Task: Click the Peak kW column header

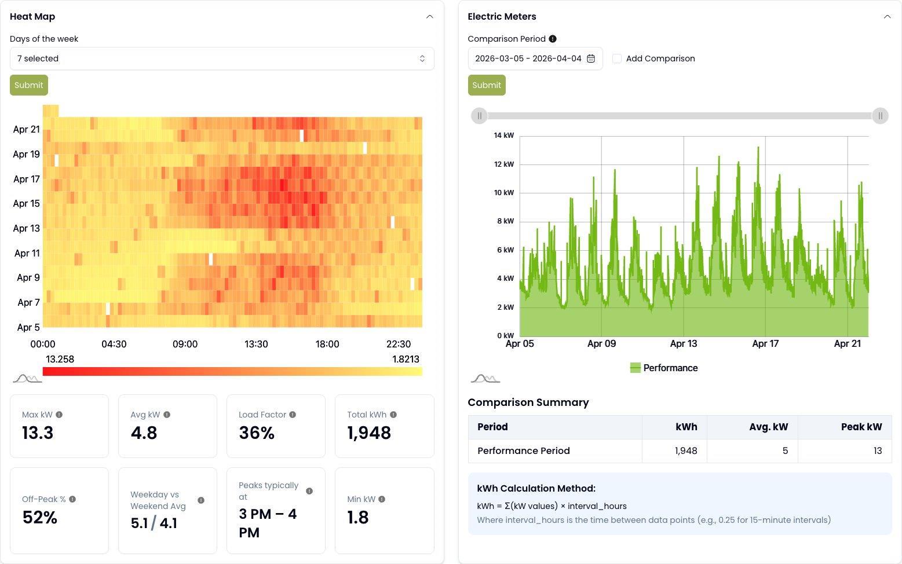Action: 861,427
